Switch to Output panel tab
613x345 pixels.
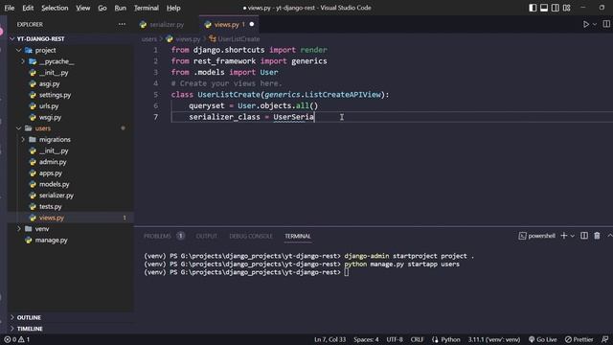tap(207, 236)
